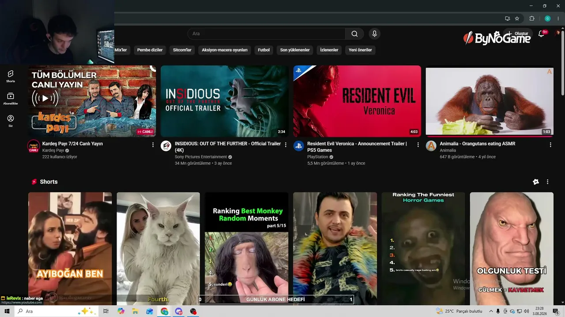Open the Chrome extensions puzzle icon

tap(532, 18)
